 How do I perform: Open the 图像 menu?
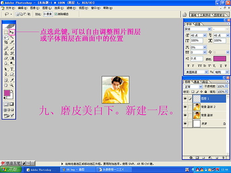click(x=35, y=8)
